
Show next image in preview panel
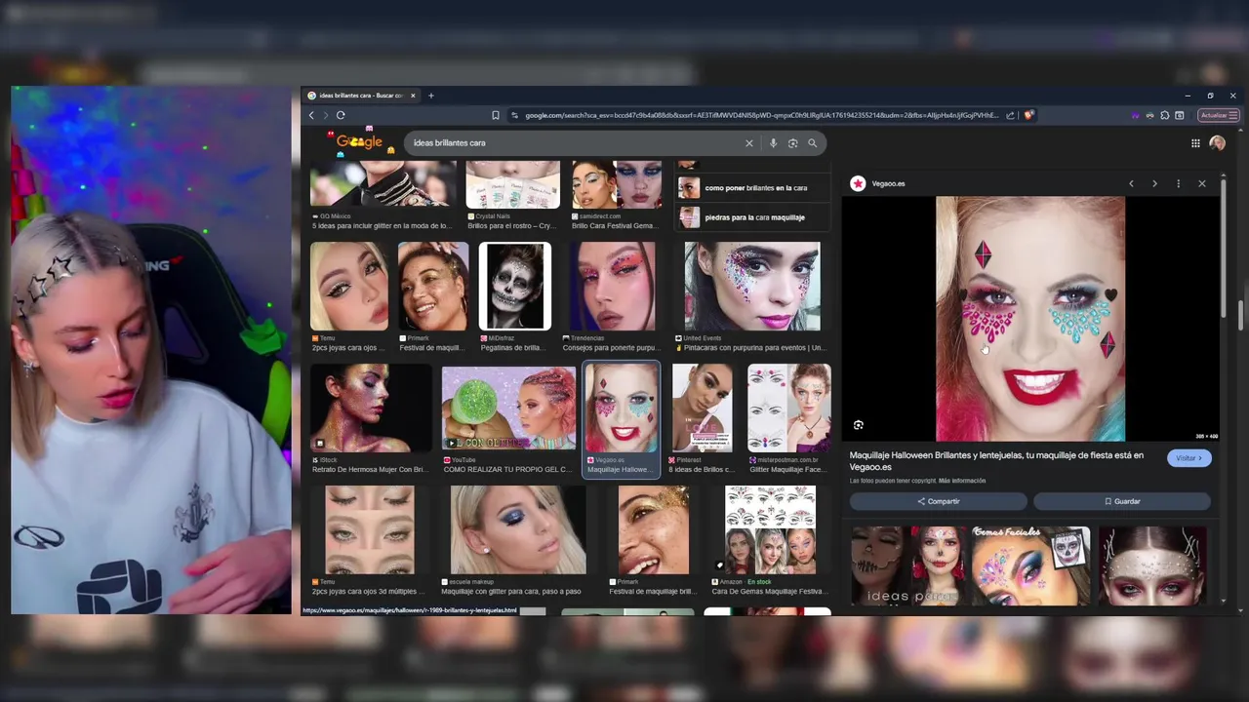(1154, 183)
